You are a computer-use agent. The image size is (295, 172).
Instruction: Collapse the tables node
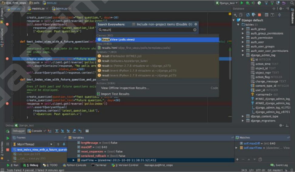pyautogui.click(x=238, y=24)
